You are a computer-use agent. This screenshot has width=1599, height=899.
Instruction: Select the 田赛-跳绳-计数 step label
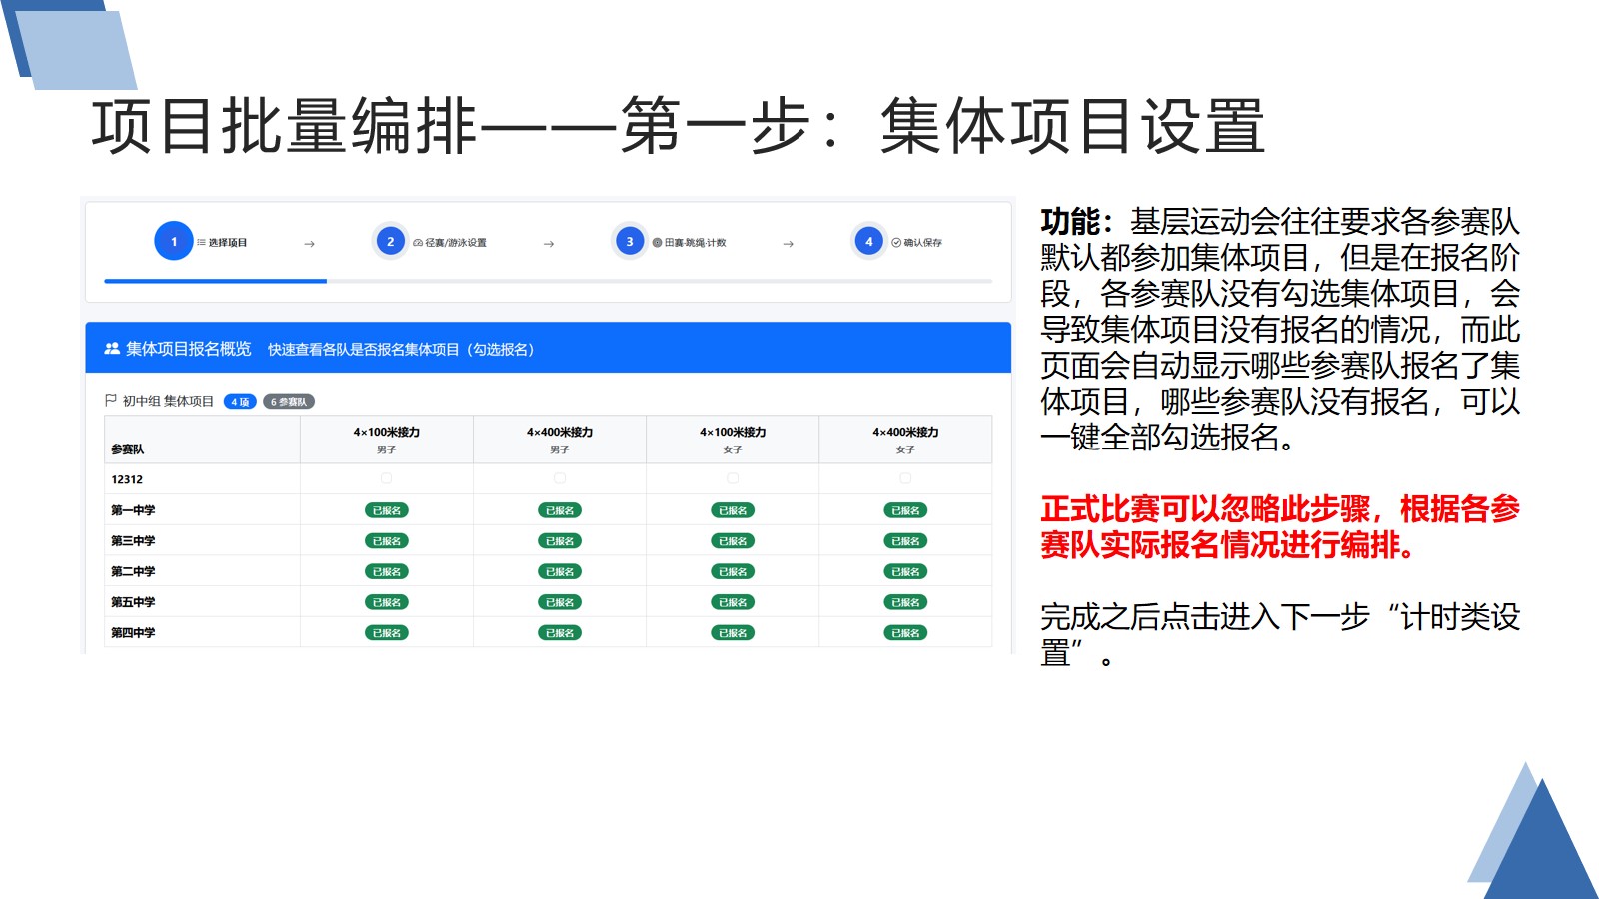pyautogui.click(x=696, y=242)
